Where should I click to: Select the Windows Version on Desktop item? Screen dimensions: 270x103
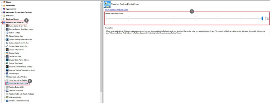pyautogui.click(x=19, y=101)
